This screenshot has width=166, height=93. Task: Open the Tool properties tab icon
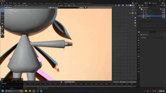pyautogui.click(x=139, y=35)
